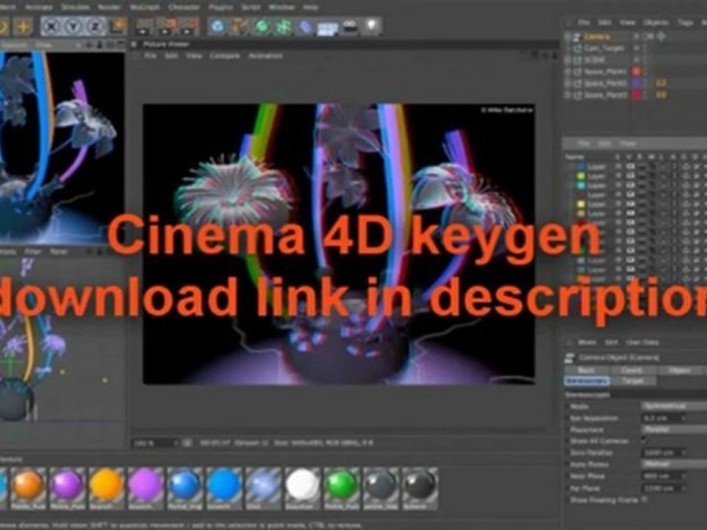The image size is (707, 530).
Task: Expand the last Spore_Plant object
Action: (568, 95)
